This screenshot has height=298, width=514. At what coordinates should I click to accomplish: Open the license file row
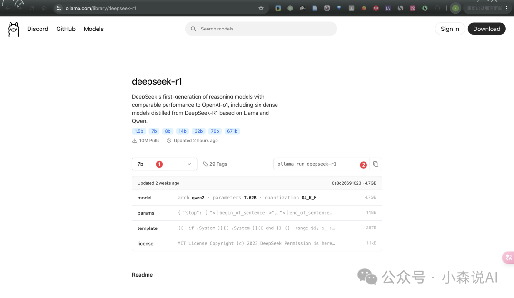coord(257,243)
